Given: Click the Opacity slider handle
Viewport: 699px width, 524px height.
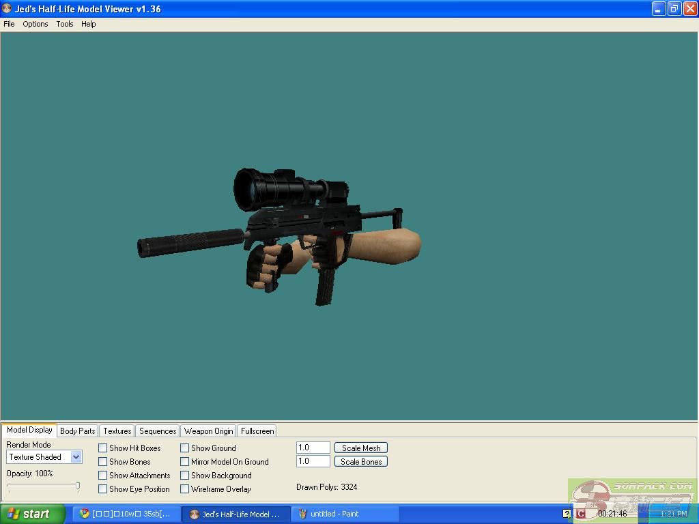Looking at the screenshot, I should [x=78, y=486].
